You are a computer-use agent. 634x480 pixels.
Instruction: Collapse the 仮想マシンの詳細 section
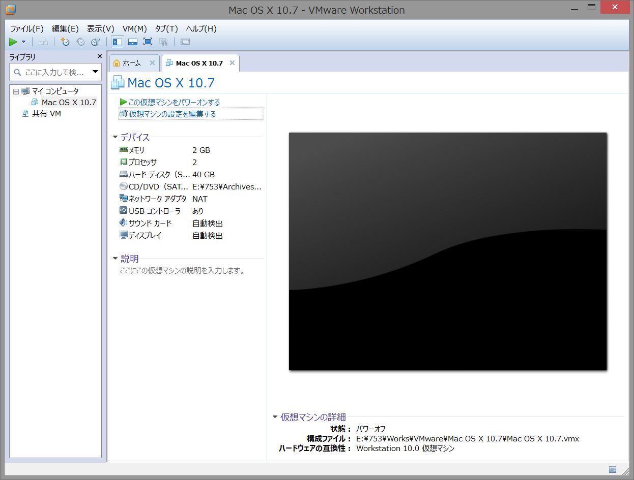pos(275,417)
